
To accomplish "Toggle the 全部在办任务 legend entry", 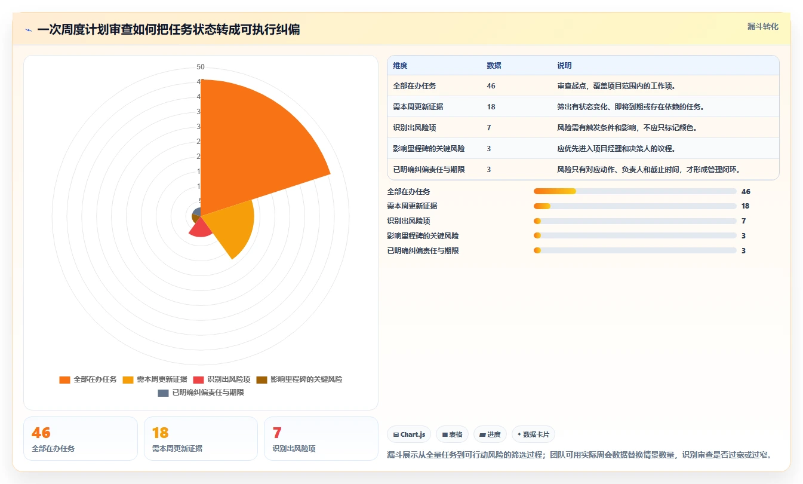I will pyautogui.click(x=88, y=379).
